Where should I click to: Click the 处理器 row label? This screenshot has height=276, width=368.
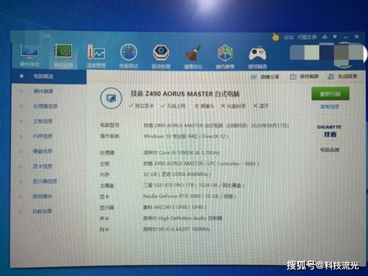pyautogui.click(x=107, y=152)
